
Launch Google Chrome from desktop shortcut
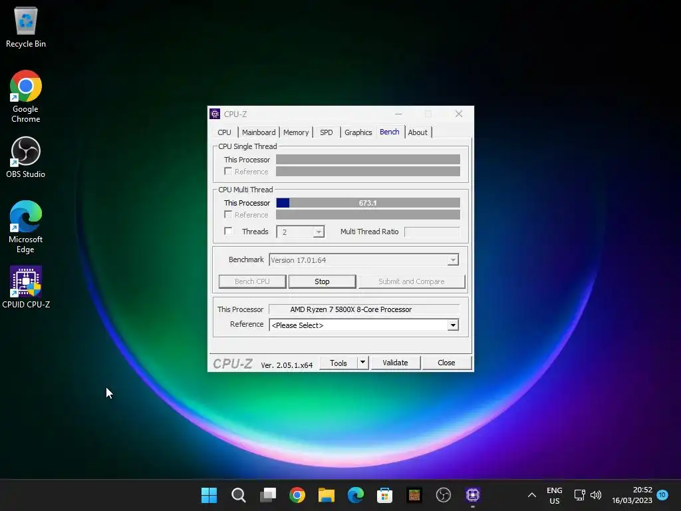26,96
